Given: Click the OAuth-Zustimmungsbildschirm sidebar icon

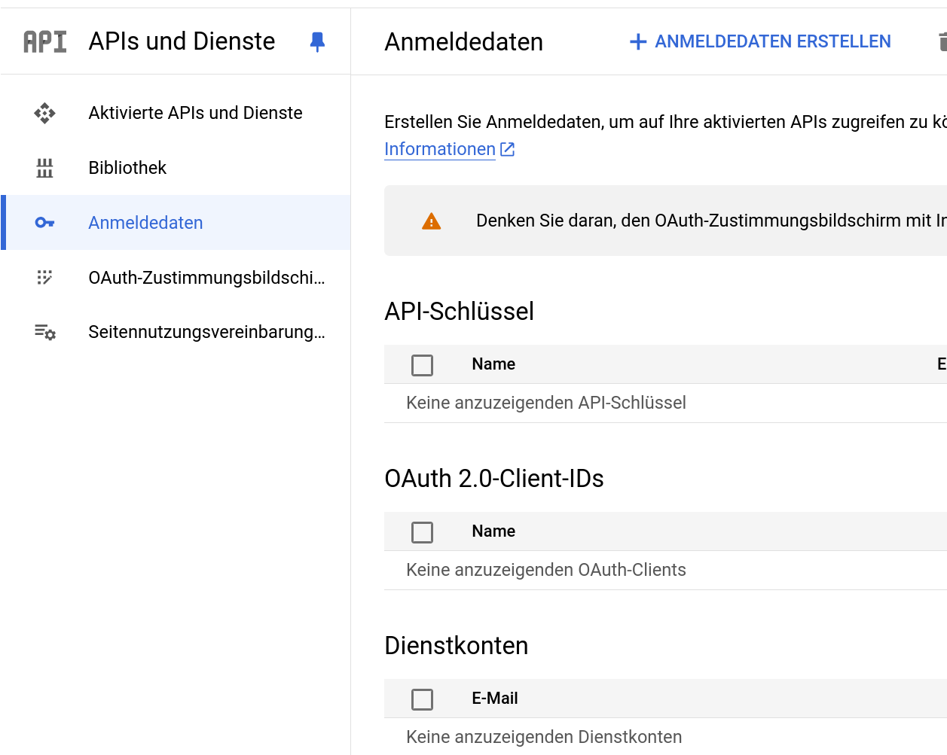Looking at the screenshot, I should point(44,278).
